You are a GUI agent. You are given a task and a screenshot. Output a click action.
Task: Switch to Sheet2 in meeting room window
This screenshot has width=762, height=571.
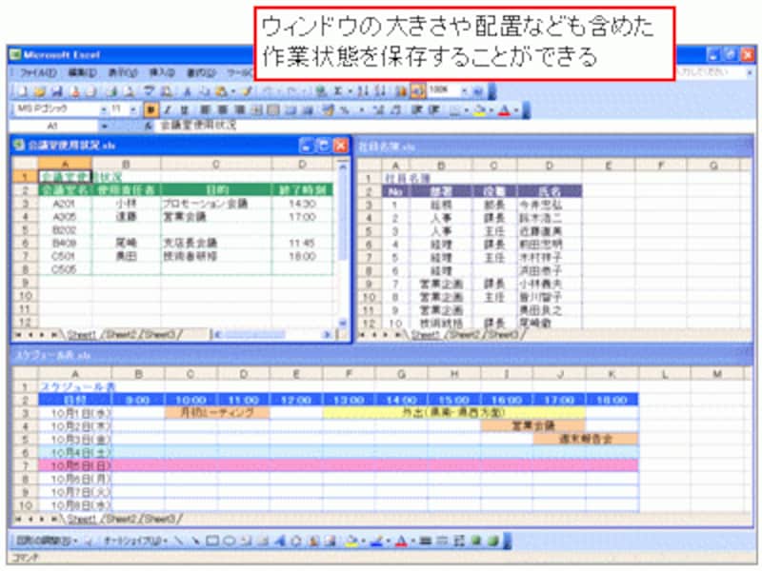tap(121, 335)
